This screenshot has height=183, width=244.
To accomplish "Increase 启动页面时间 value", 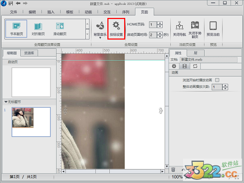I will coord(160,33).
